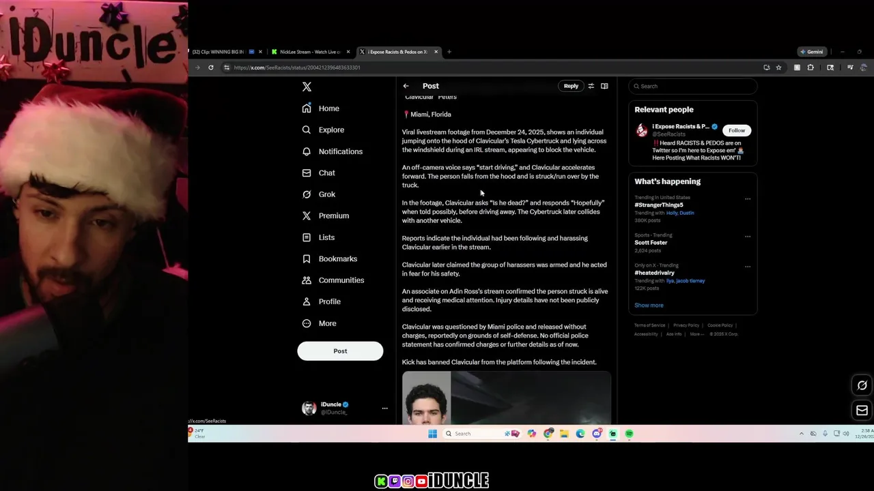Show hidden system tray icons
This screenshot has height=491, width=874.
coord(802,434)
